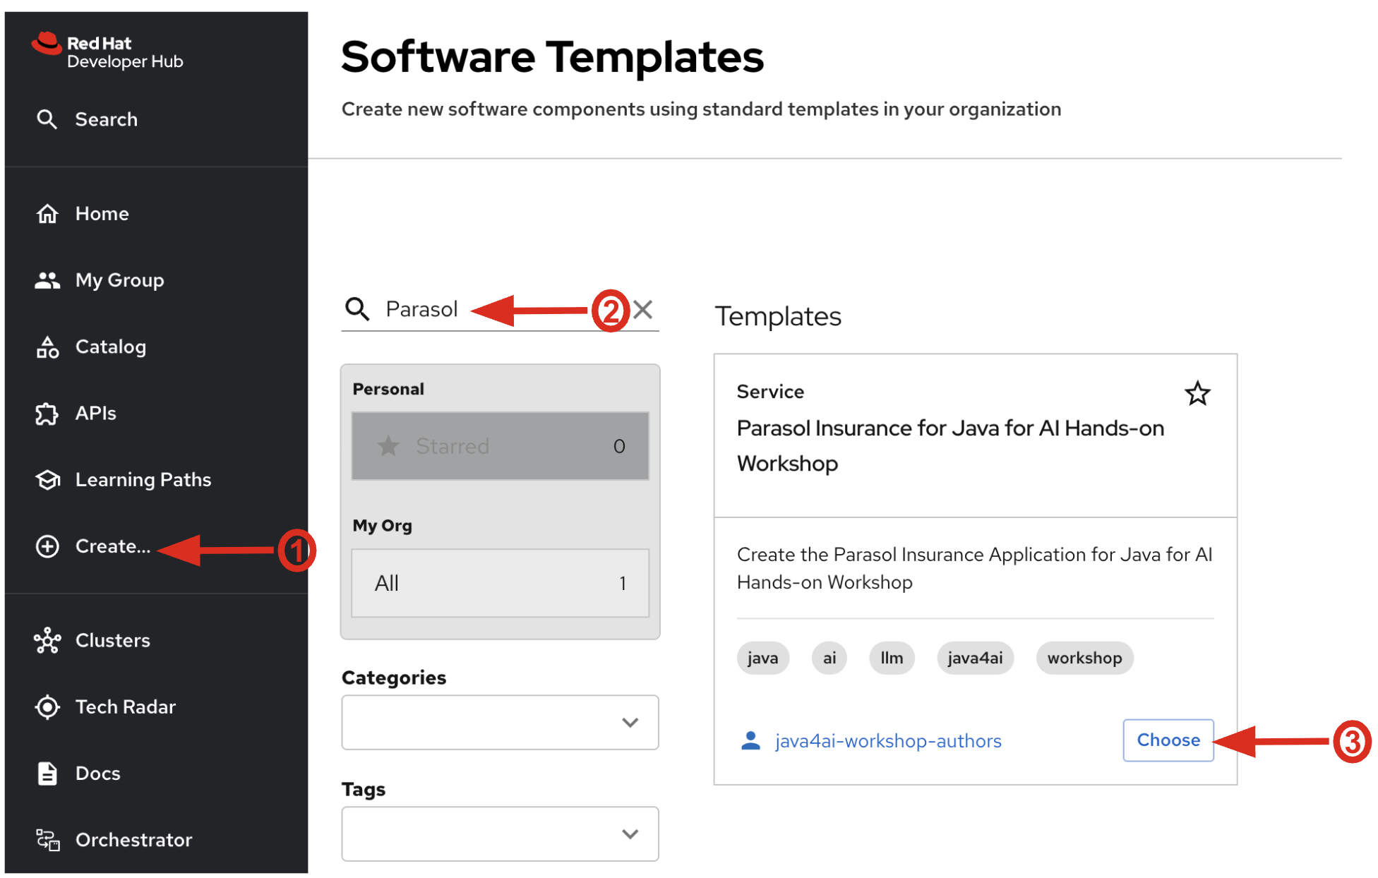Click the Parasol Insurance template title
This screenshot has height=878, width=1378.
coord(950,445)
